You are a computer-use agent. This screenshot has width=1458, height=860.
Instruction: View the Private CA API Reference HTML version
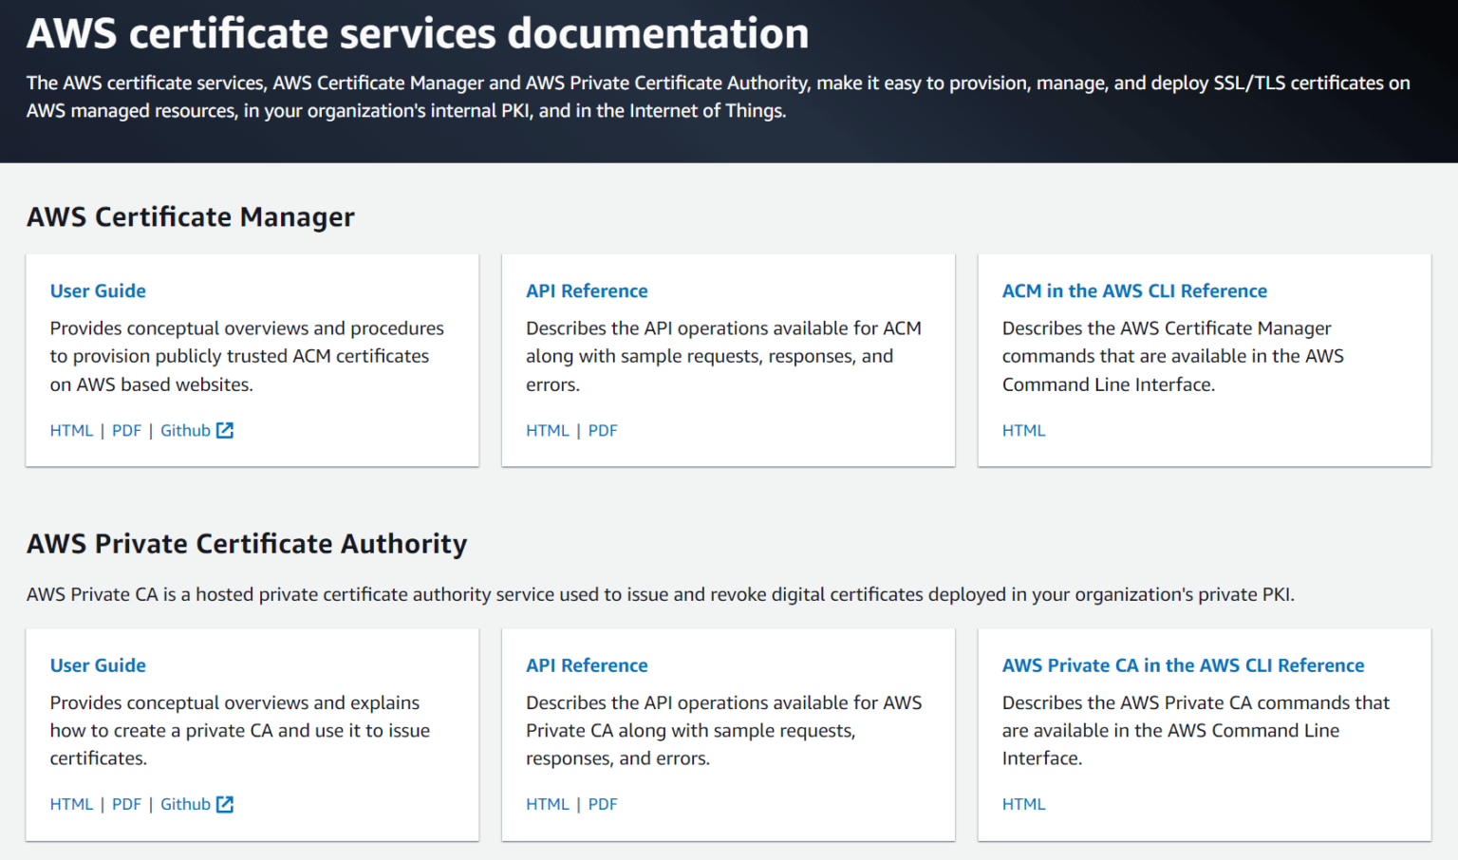(548, 804)
